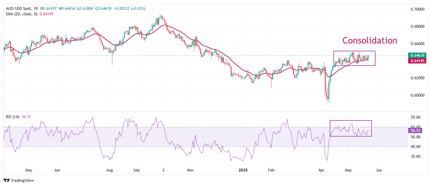Screen dimensions: 431x186
Task: Click the Apr label on time axis
Action: tap(321, 170)
